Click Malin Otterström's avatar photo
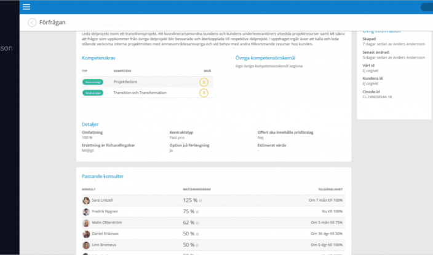The image size is (433, 255). point(85,223)
